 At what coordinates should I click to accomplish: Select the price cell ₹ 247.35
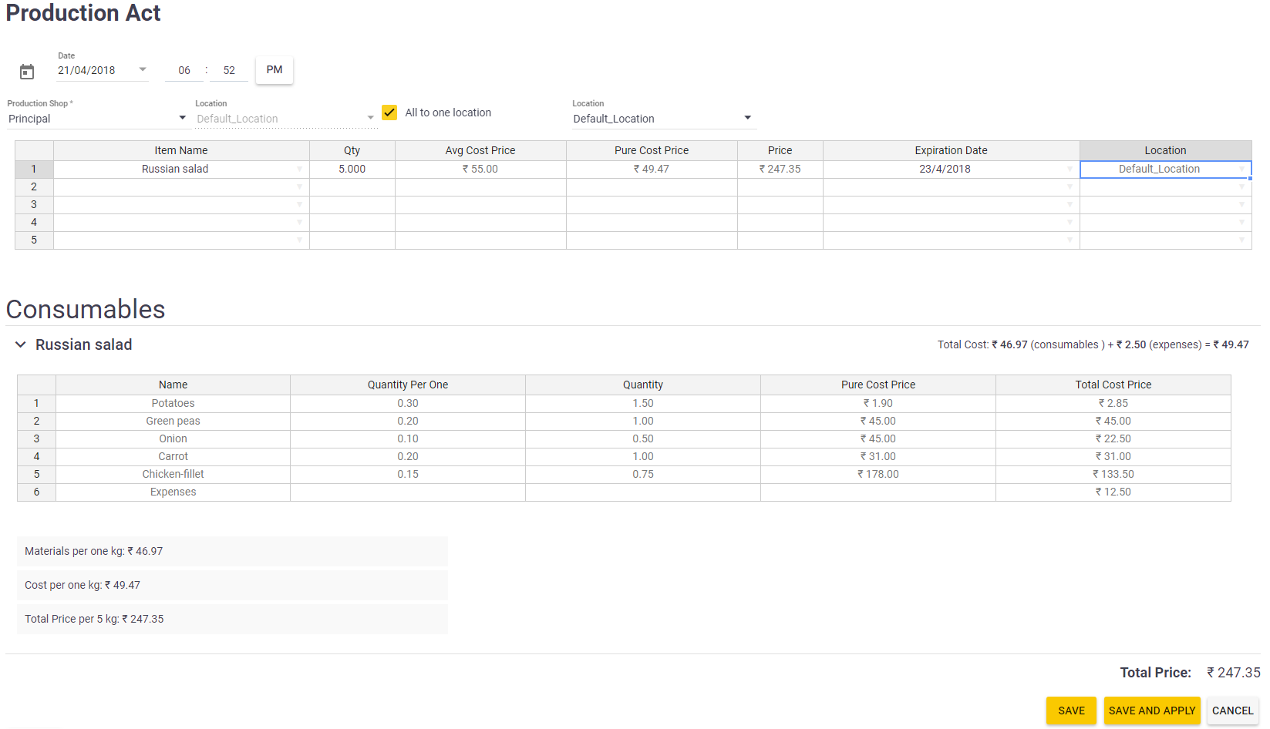coord(780,169)
